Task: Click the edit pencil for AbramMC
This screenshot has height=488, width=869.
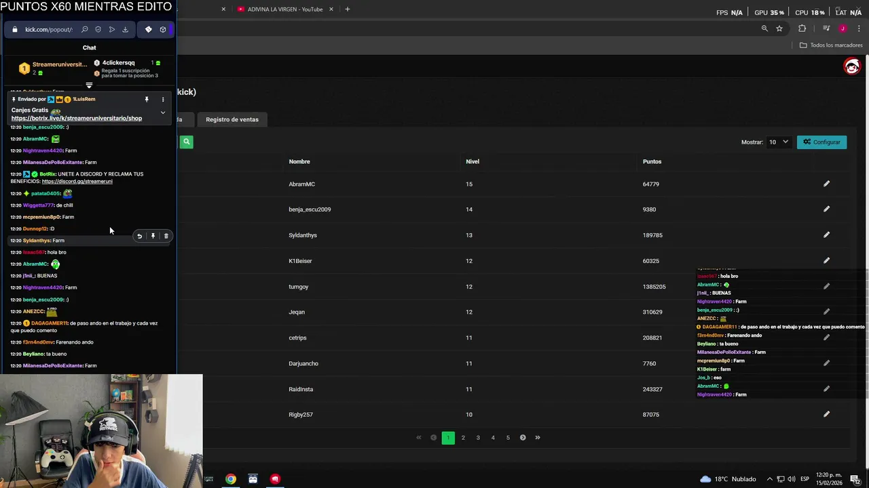Action: click(826, 184)
